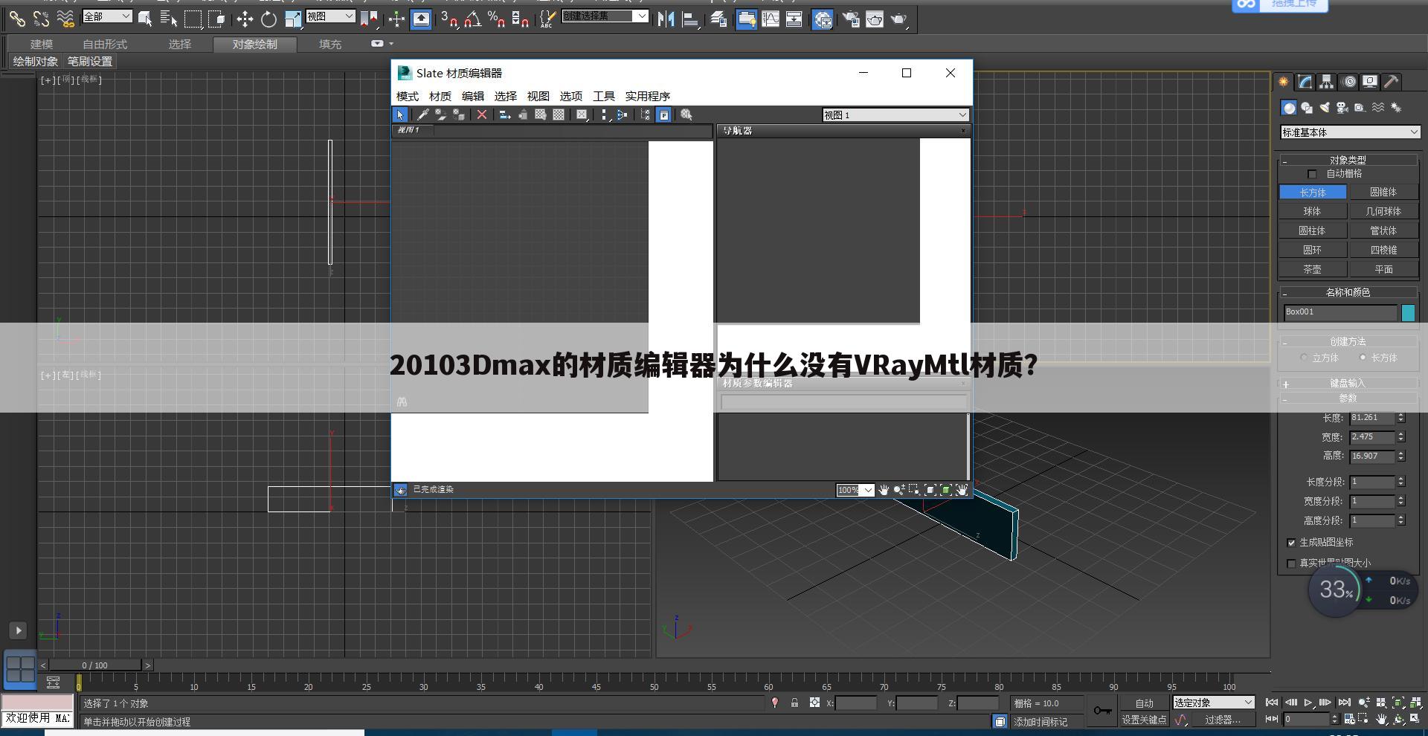Open Render Setup teapot icon
The height and width of the screenshot is (736, 1428).
[x=850, y=19]
